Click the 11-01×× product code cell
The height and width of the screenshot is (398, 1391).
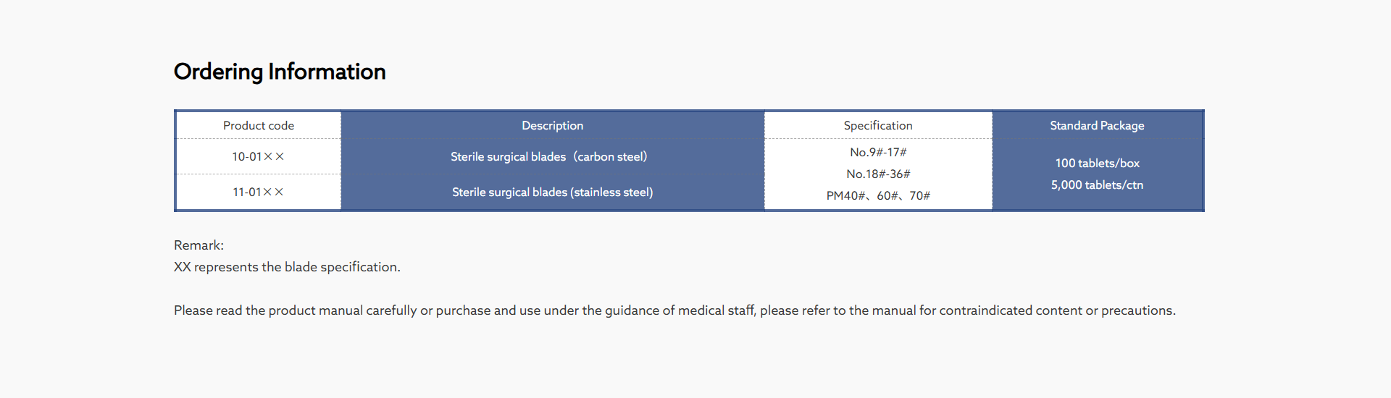(258, 192)
